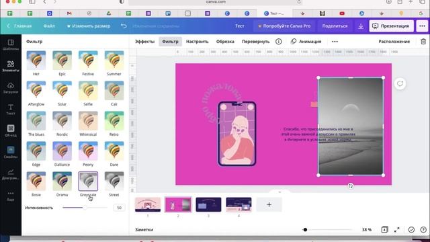Select the phone illustration on canvas
Viewport: 430px width, 242px height.
237,134
